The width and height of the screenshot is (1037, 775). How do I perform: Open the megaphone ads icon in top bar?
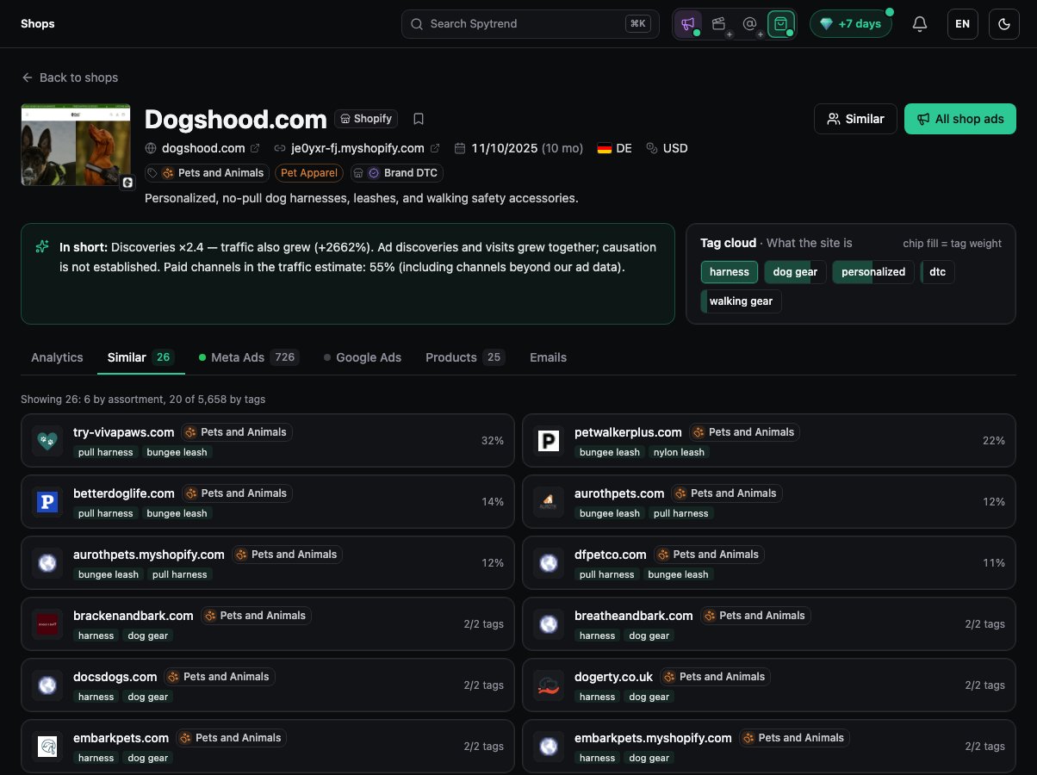click(688, 24)
